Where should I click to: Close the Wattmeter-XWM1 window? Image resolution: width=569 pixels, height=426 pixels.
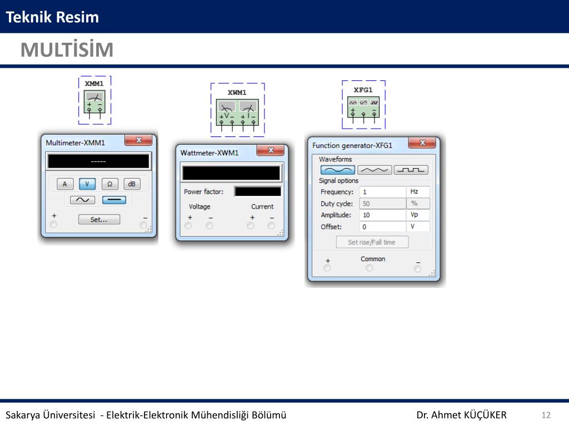(271, 150)
